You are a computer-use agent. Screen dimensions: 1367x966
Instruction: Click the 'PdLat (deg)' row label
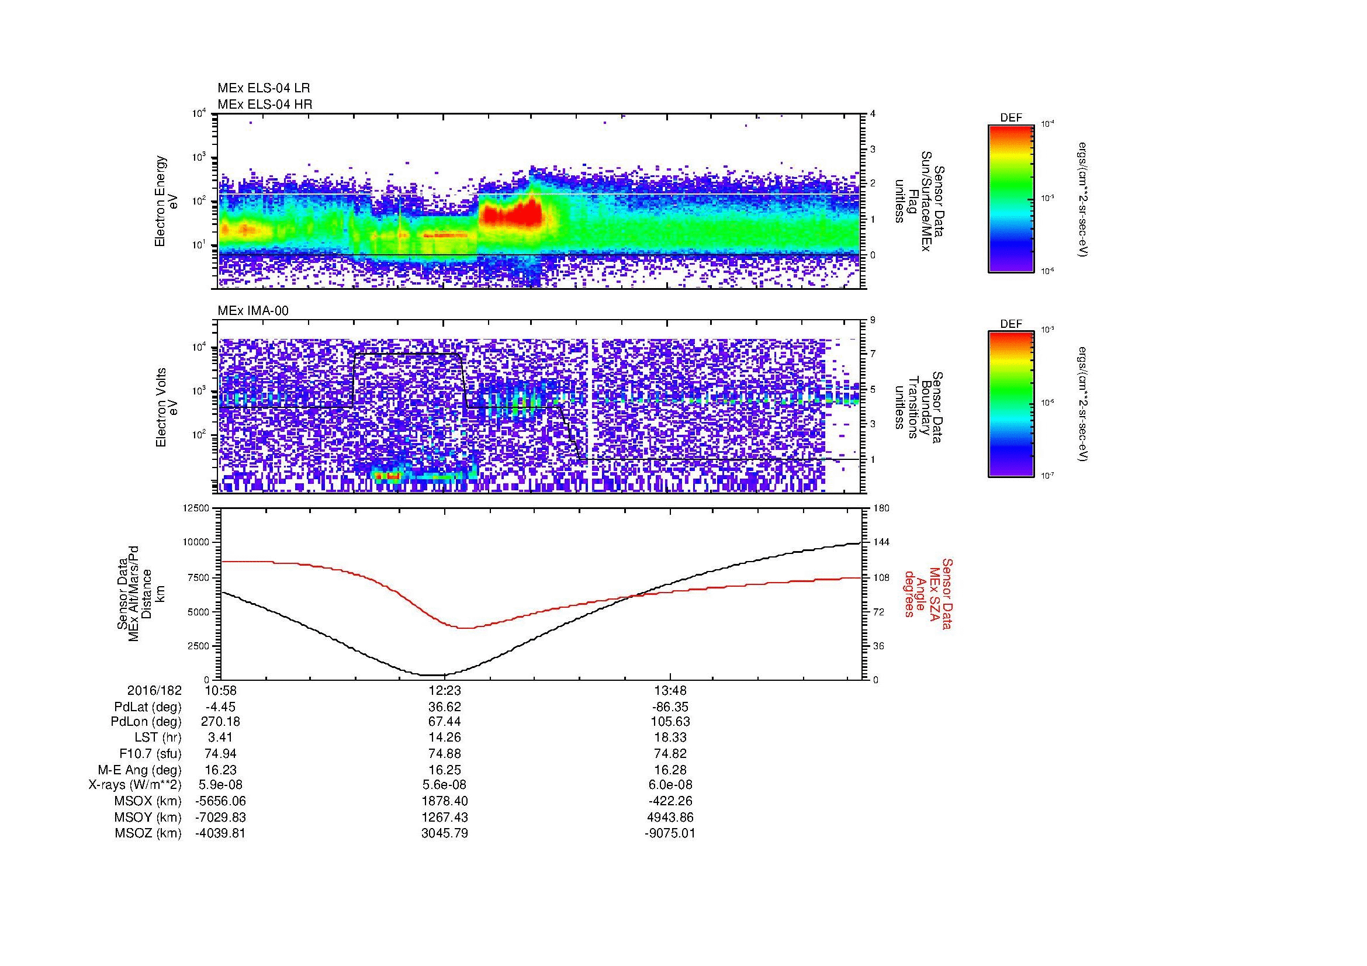coord(148,707)
